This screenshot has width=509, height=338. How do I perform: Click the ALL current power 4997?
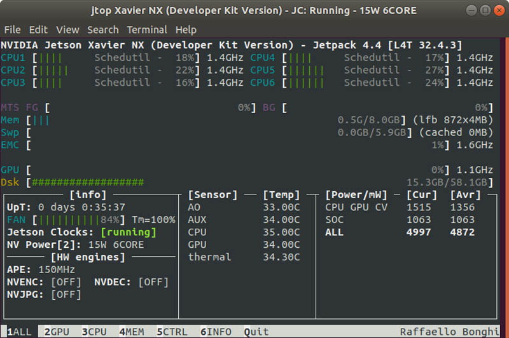click(419, 233)
